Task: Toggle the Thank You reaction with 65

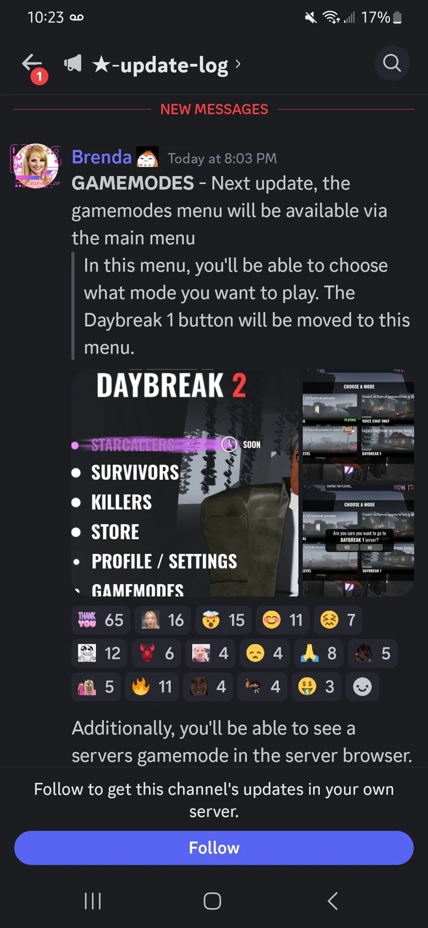Action: [101, 620]
